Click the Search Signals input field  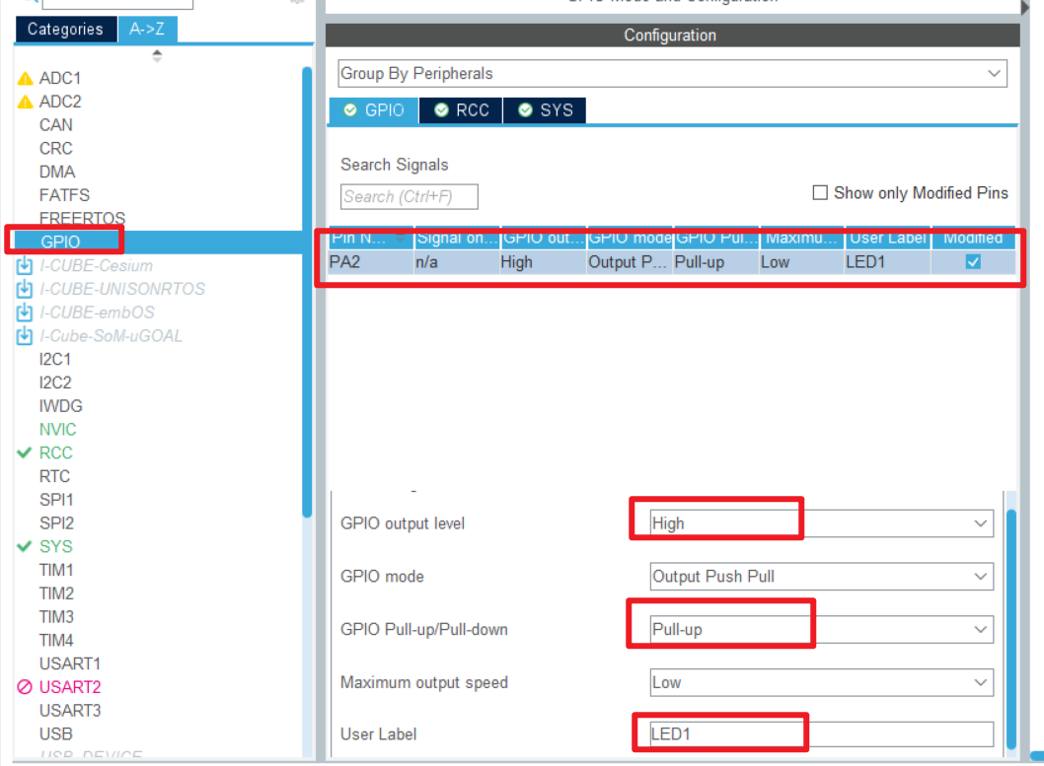[x=410, y=197]
